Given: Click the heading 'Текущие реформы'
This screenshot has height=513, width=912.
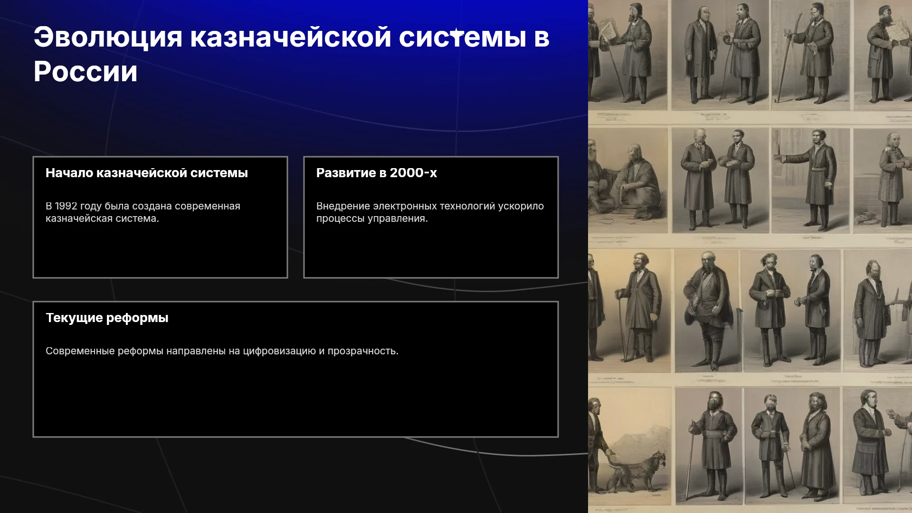Looking at the screenshot, I should (x=107, y=318).
